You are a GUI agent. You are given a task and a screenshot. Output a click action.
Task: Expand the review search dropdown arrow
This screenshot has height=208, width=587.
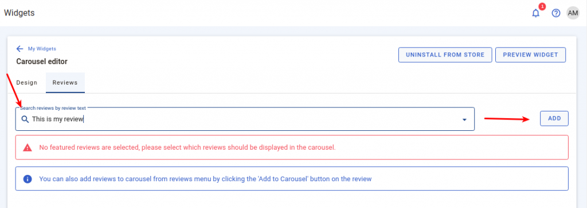464,119
